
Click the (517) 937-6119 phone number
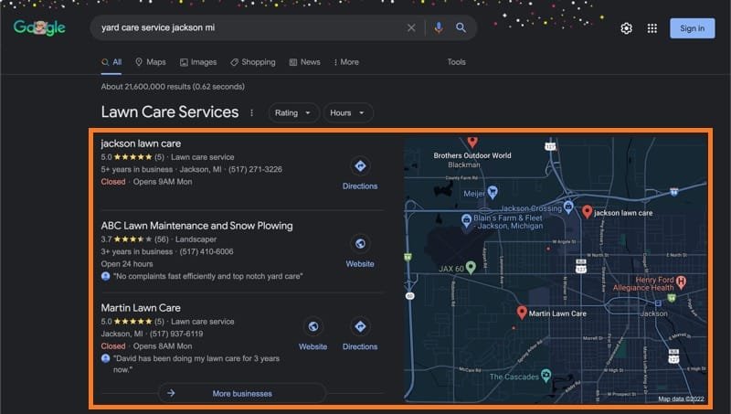(176, 334)
